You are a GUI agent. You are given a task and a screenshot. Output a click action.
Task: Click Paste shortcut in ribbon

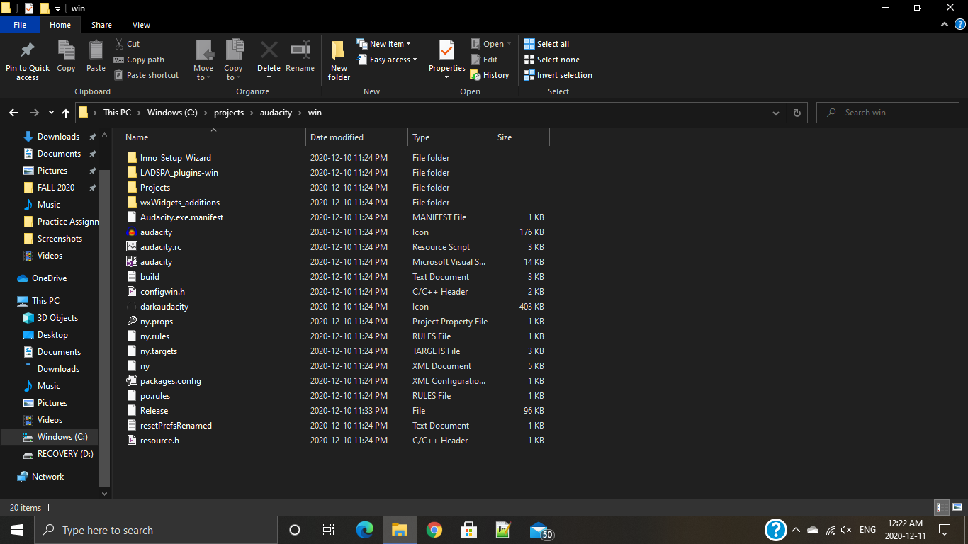[x=146, y=75]
